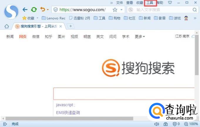Select the 搜狗搜索引擎 tab

click(39, 26)
